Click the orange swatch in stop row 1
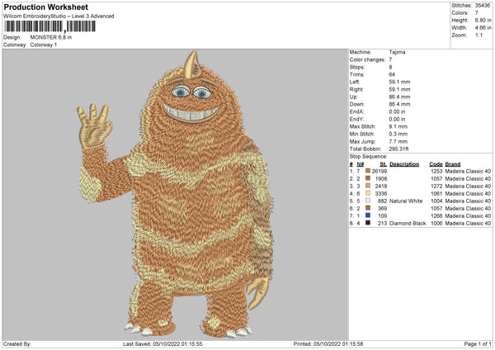495x350 pixels. pos(368,171)
